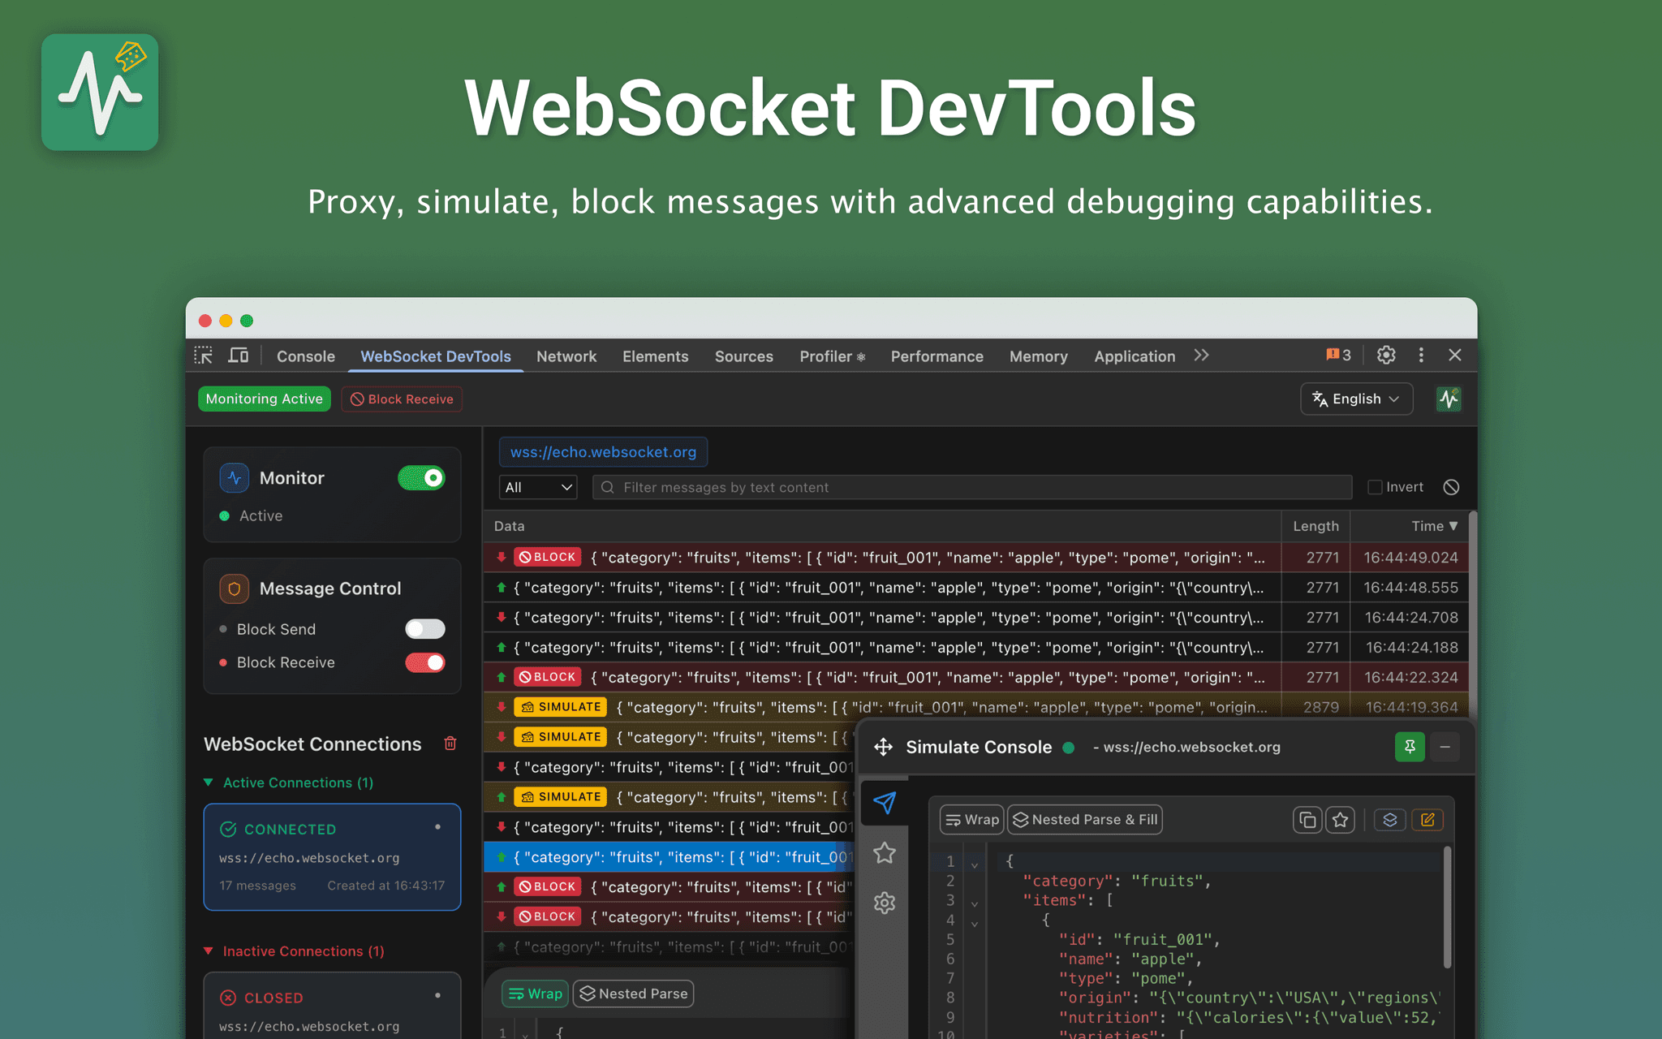
Task: Open favorites star panel in Simulate Console sidebar
Action: [885, 853]
